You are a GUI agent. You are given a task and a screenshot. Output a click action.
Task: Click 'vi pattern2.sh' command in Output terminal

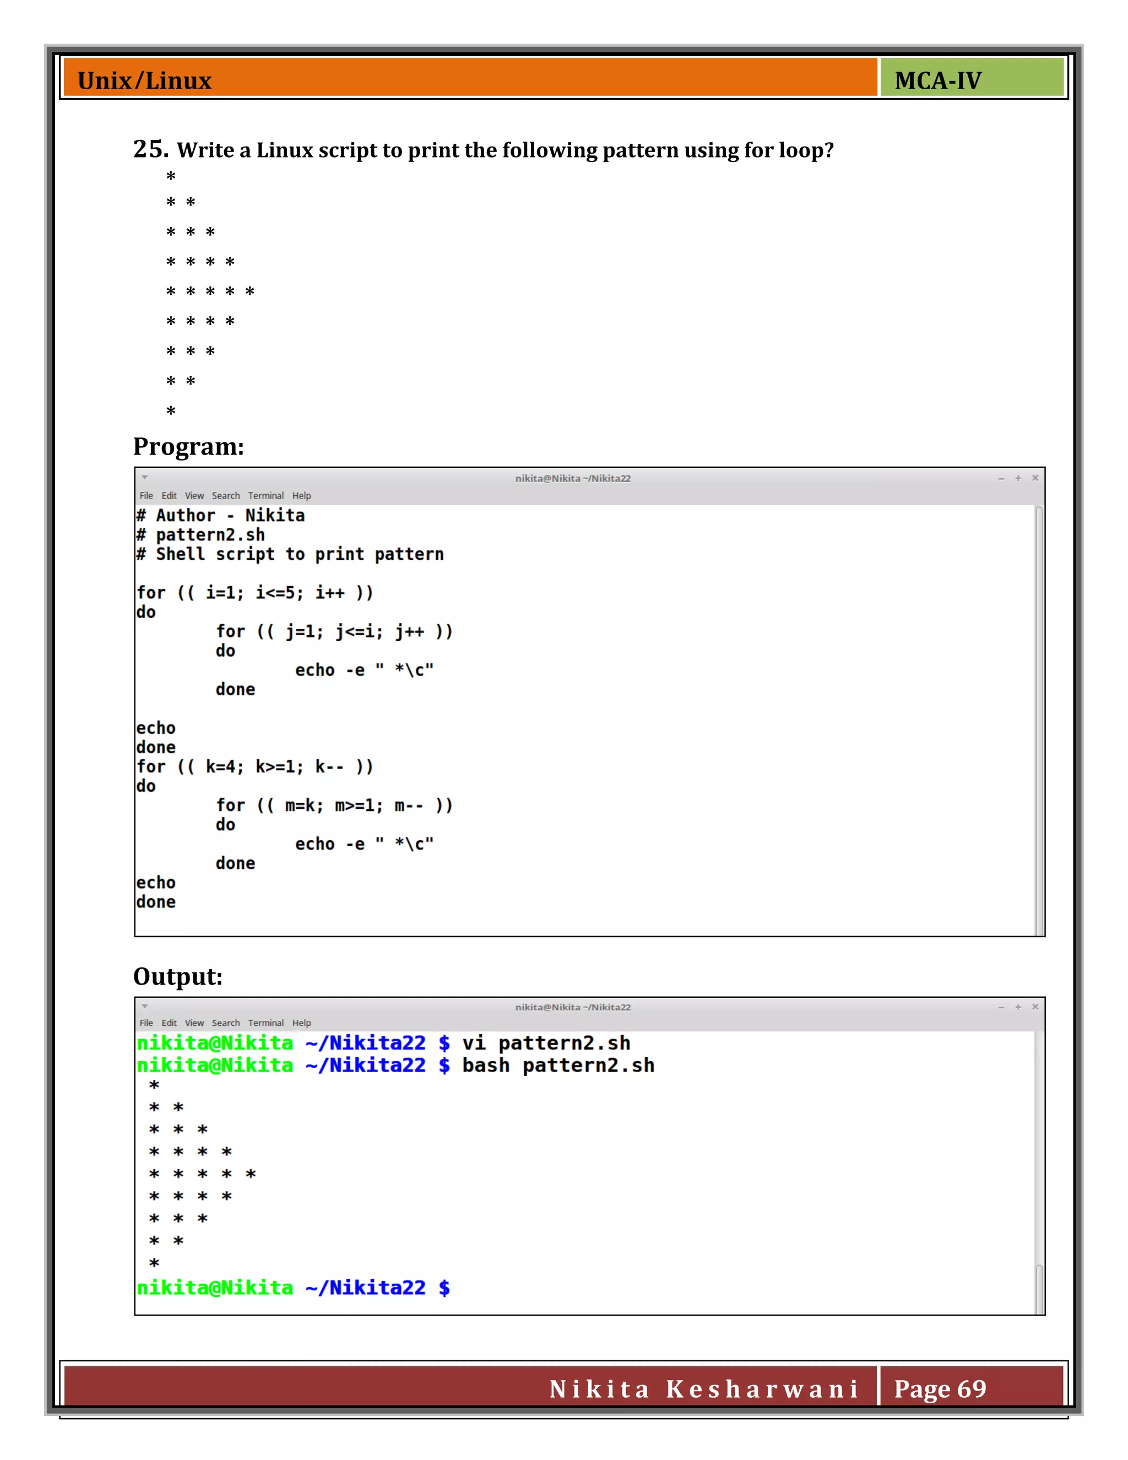[x=546, y=1043]
